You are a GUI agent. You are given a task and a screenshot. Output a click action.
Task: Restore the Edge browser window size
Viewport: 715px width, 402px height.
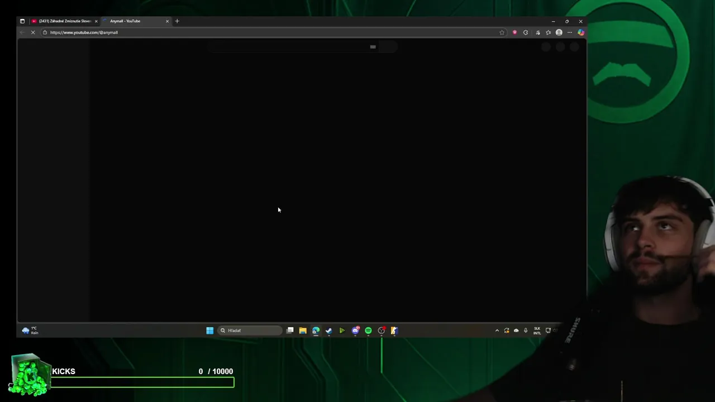tap(567, 21)
